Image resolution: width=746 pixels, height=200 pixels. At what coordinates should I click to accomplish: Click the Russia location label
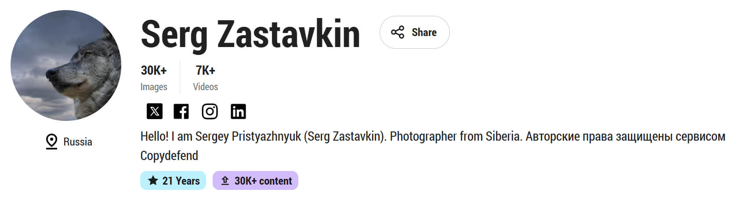(78, 142)
